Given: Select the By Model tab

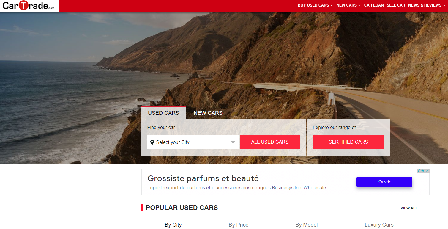Looking at the screenshot, I should point(307,225).
